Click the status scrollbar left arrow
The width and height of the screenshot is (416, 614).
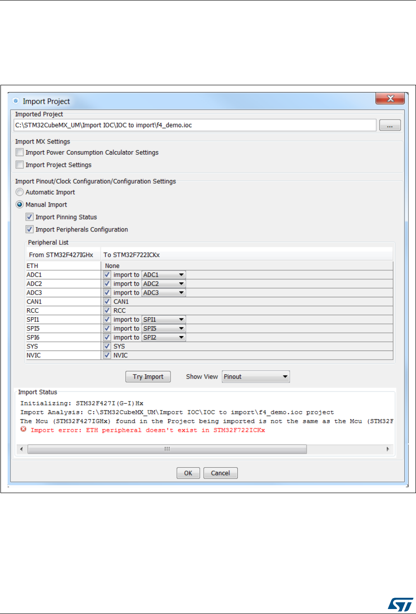tap(21, 449)
